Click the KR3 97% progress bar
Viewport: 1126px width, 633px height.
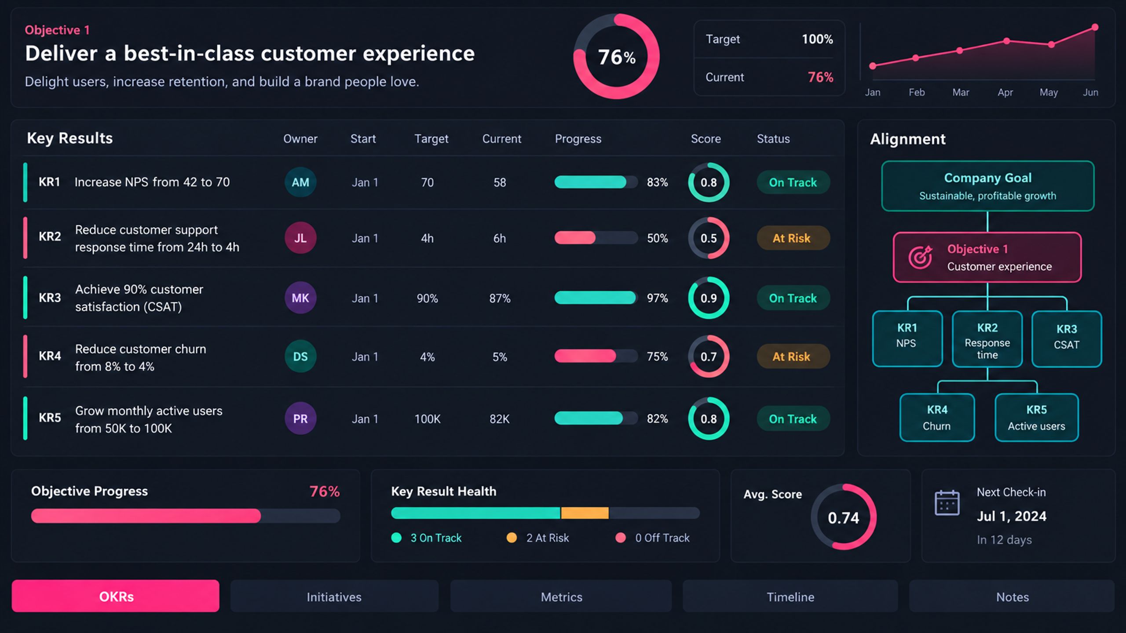point(596,298)
